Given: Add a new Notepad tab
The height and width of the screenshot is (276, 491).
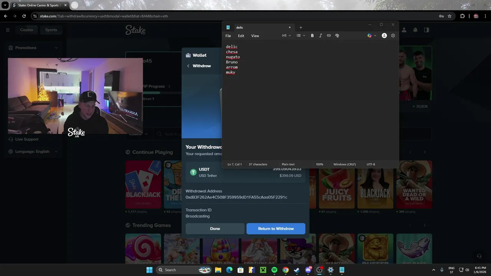Looking at the screenshot, I should tap(301, 27).
